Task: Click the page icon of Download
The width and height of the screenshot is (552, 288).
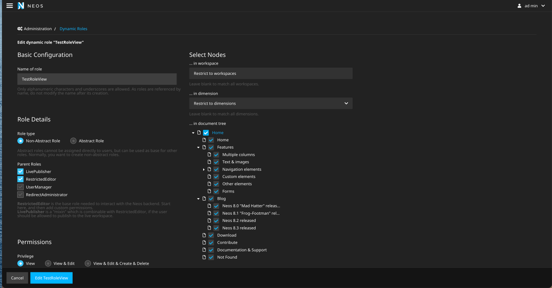Action: [204, 235]
